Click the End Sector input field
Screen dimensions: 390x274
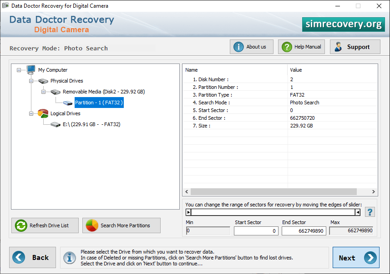304,231
